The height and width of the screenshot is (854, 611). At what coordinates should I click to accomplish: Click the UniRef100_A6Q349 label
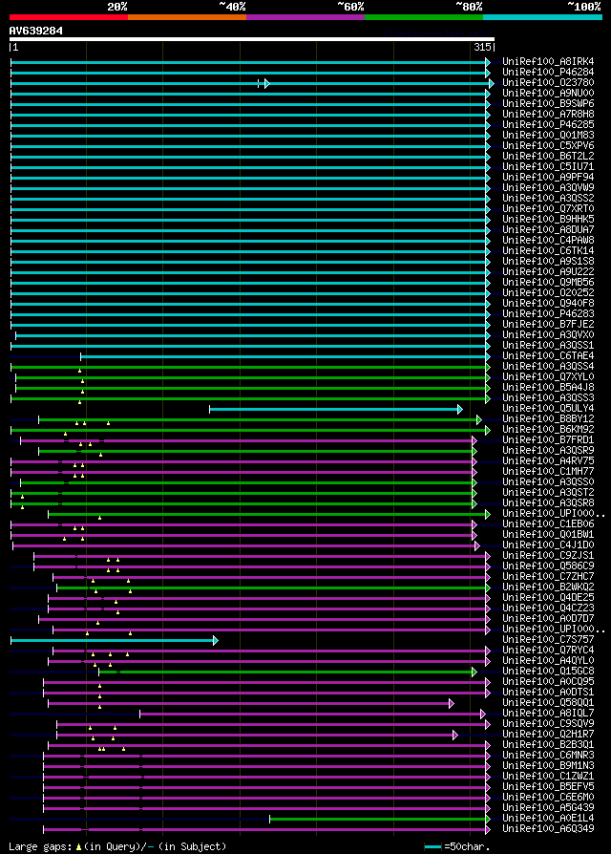tap(548, 829)
